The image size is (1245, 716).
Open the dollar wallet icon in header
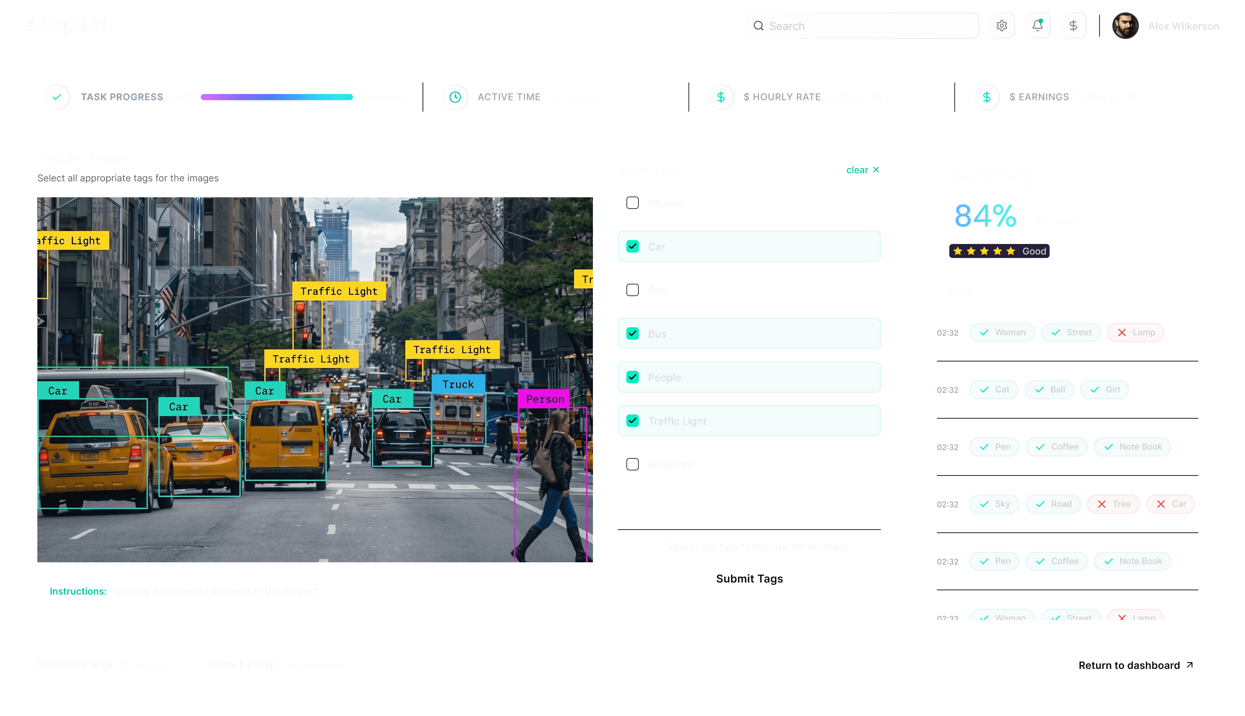(1073, 26)
